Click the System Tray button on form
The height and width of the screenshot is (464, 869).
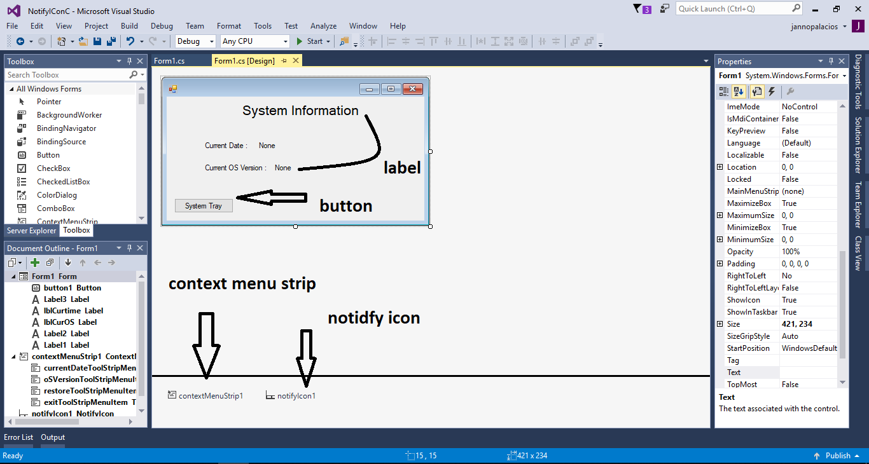[x=204, y=206]
